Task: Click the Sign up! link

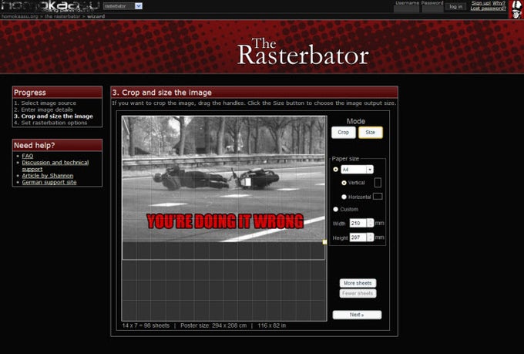Action: point(481,3)
